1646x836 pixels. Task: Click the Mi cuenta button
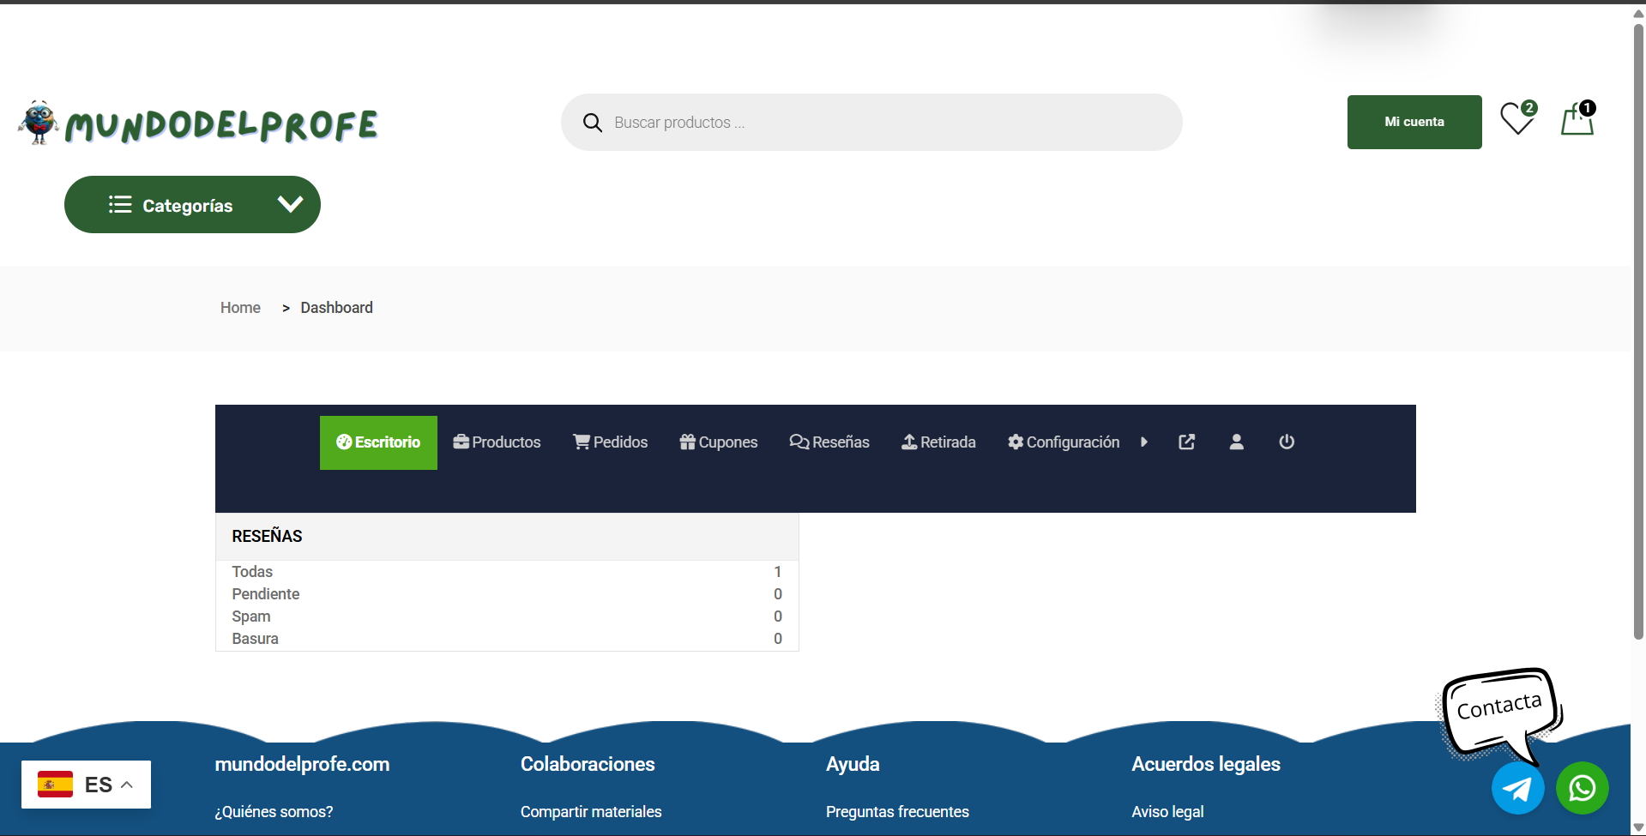(1414, 122)
